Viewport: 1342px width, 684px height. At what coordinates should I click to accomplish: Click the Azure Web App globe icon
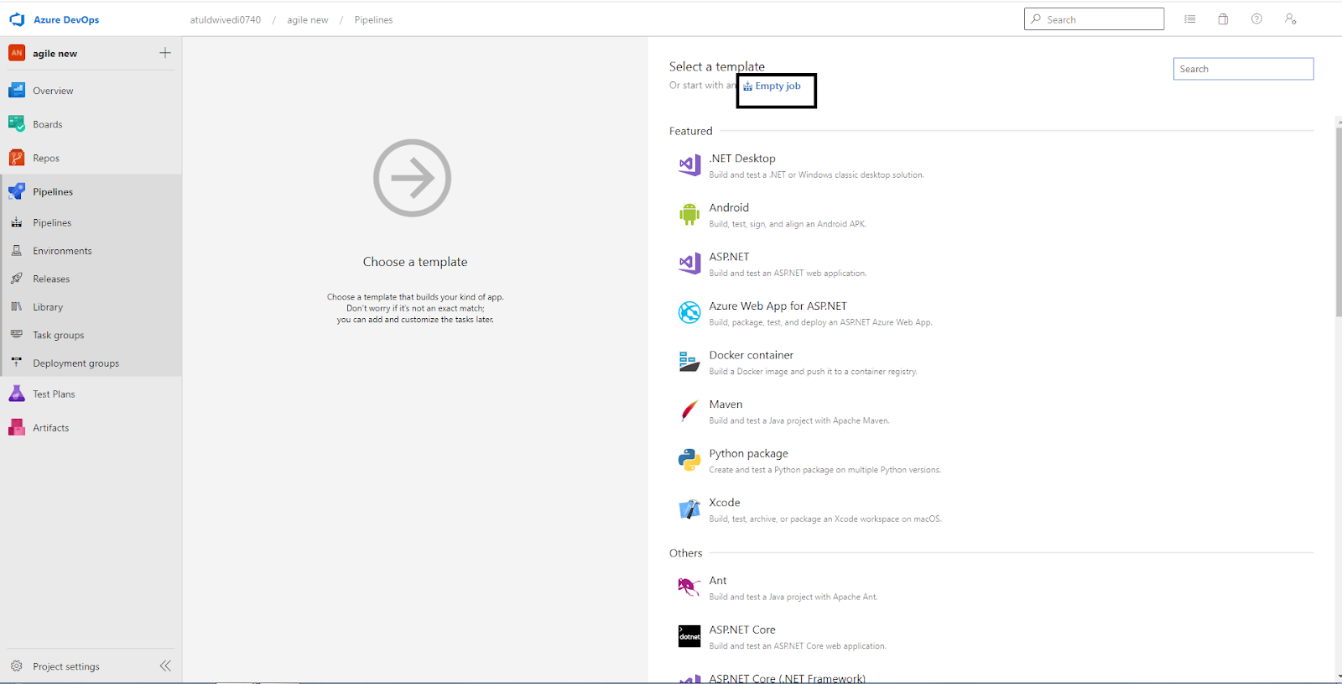tap(689, 313)
